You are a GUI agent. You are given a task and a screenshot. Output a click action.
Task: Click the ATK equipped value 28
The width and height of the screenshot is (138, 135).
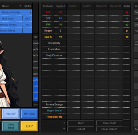pyautogui.click(x=60, y=12)
